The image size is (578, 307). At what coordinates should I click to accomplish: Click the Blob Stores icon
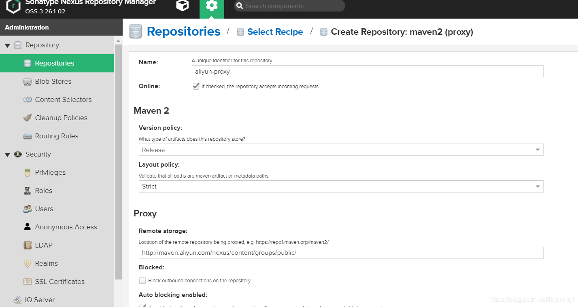point(28,82)
